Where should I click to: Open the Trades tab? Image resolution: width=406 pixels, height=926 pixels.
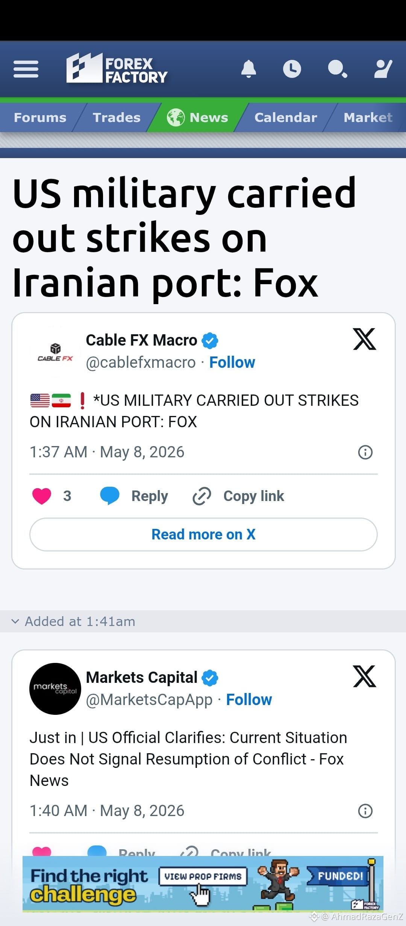(117, 117)
